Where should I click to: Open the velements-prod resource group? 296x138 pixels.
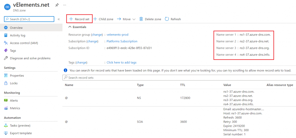click(118, 35)
